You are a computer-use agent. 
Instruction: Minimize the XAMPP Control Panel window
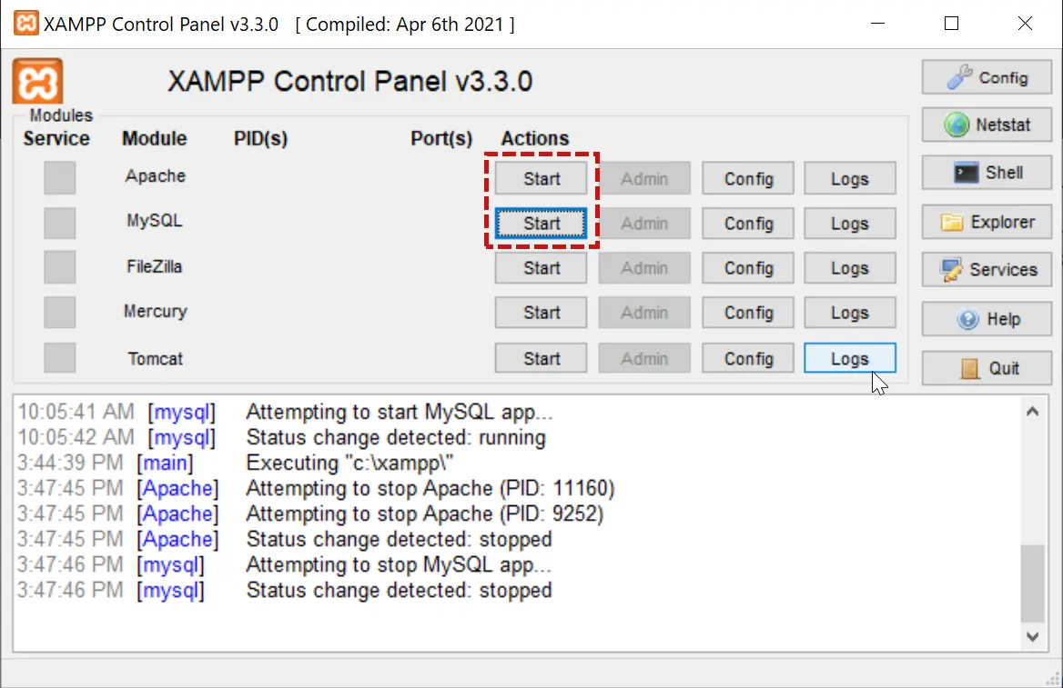click(878, 23)
